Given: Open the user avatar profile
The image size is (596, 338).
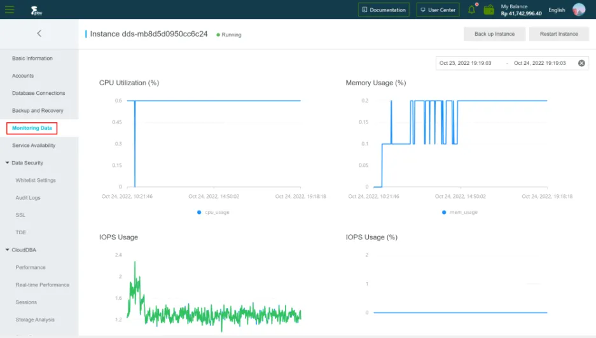Looking at the screenshot, I should tap(579, 10).
